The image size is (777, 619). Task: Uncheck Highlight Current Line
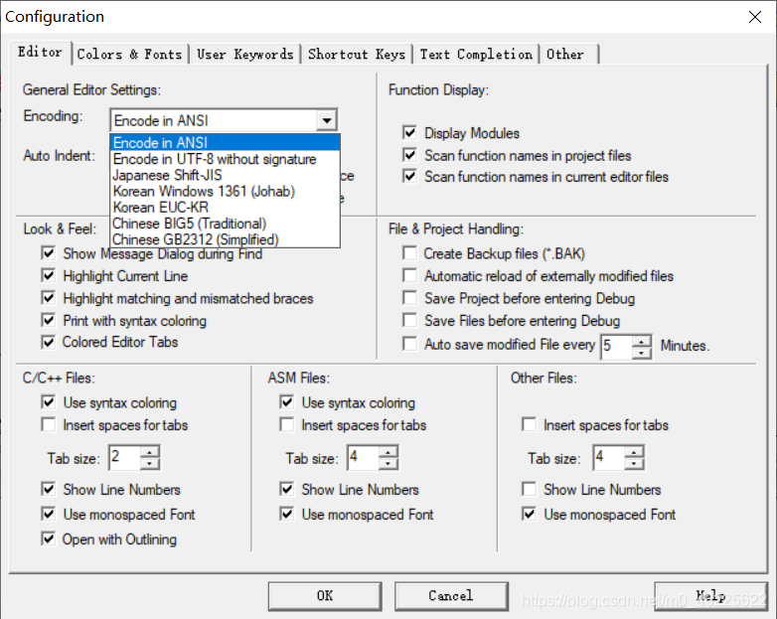point(48,275)
